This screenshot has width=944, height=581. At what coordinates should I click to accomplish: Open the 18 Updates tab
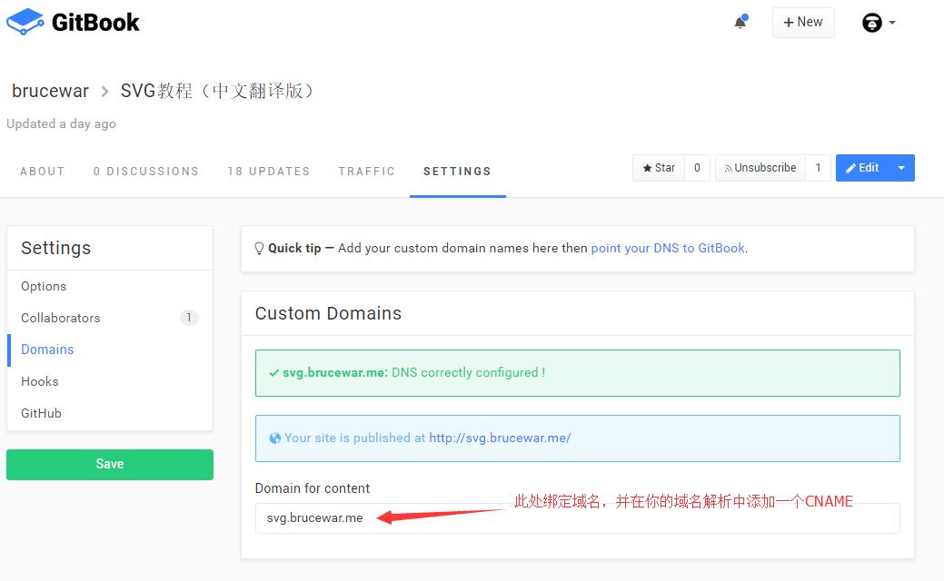coord(269,172)
